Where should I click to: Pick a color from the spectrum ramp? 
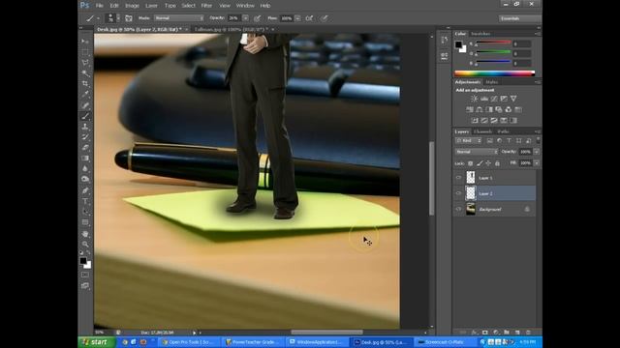(495, 73)
